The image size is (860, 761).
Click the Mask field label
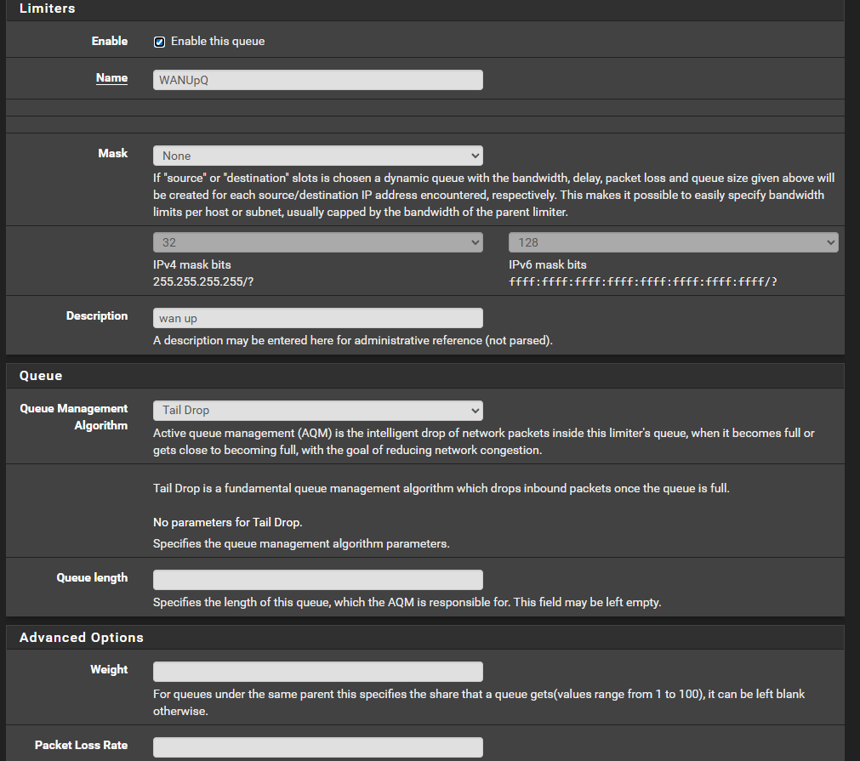[x=112, y=154]
